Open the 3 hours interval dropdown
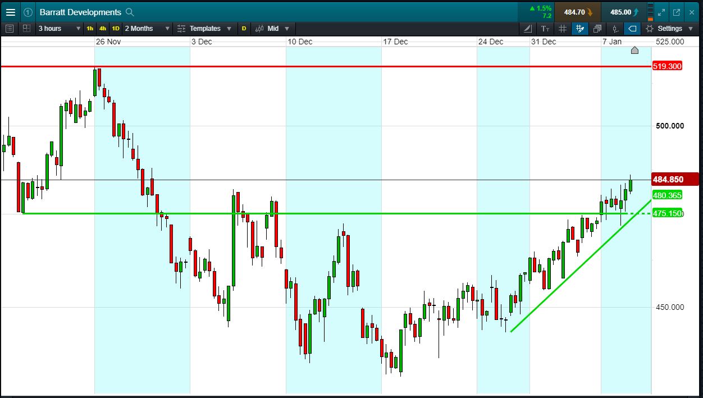703x398 pixels. pyautogui.click(x=59, y=28)
